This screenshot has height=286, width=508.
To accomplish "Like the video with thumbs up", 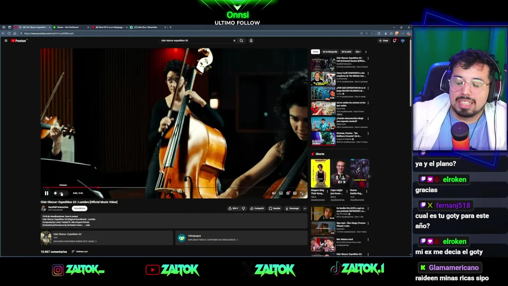I will click(x=233, y=208).
